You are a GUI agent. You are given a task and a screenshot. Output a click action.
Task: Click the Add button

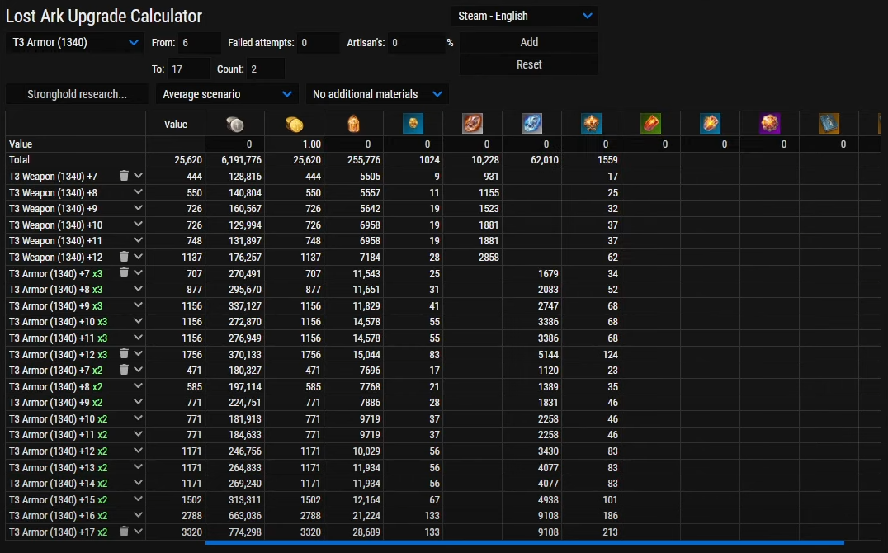click(529, 42)
